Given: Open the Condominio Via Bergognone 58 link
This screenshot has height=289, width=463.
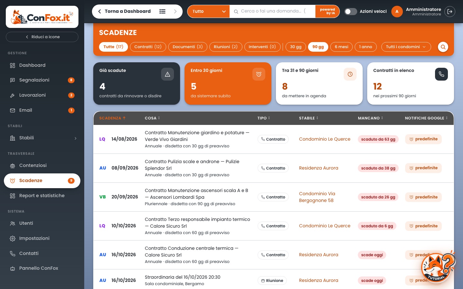Looking at the screenshot, I should [317, 197].
